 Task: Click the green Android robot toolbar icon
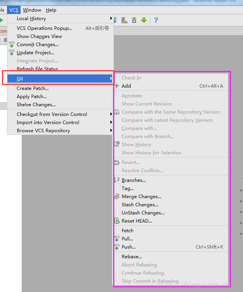pos(144,20)
